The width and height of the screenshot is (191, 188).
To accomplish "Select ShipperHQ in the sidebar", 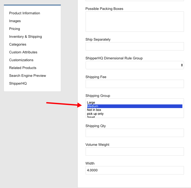I will click(x=18, y=84).
